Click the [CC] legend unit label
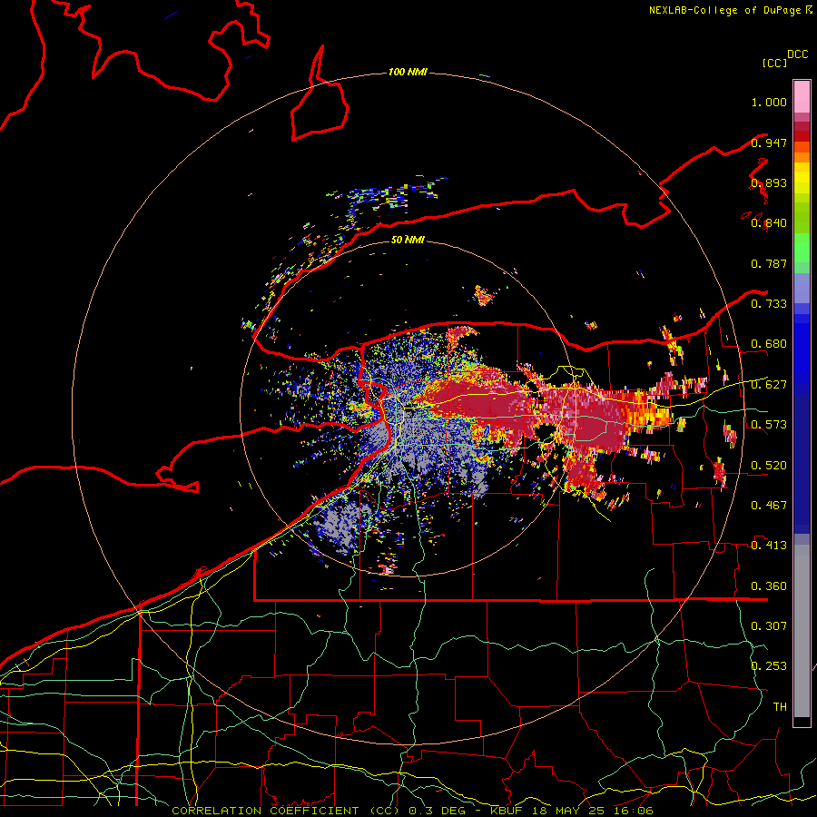Image resolution: width=817 pixels, height=817 pixels. click(775, 63)
